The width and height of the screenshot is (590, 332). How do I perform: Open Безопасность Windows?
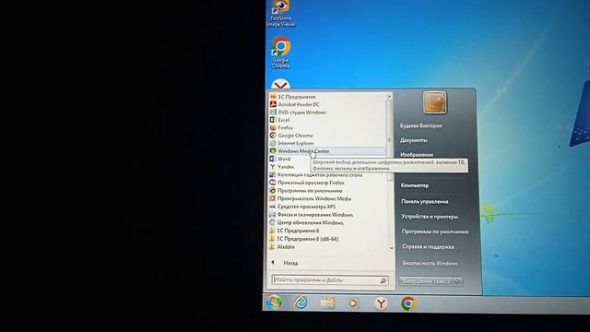431,264
